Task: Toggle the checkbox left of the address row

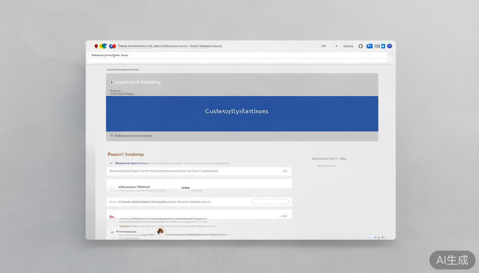Action: pyautogui.click(x=90, y=55)
